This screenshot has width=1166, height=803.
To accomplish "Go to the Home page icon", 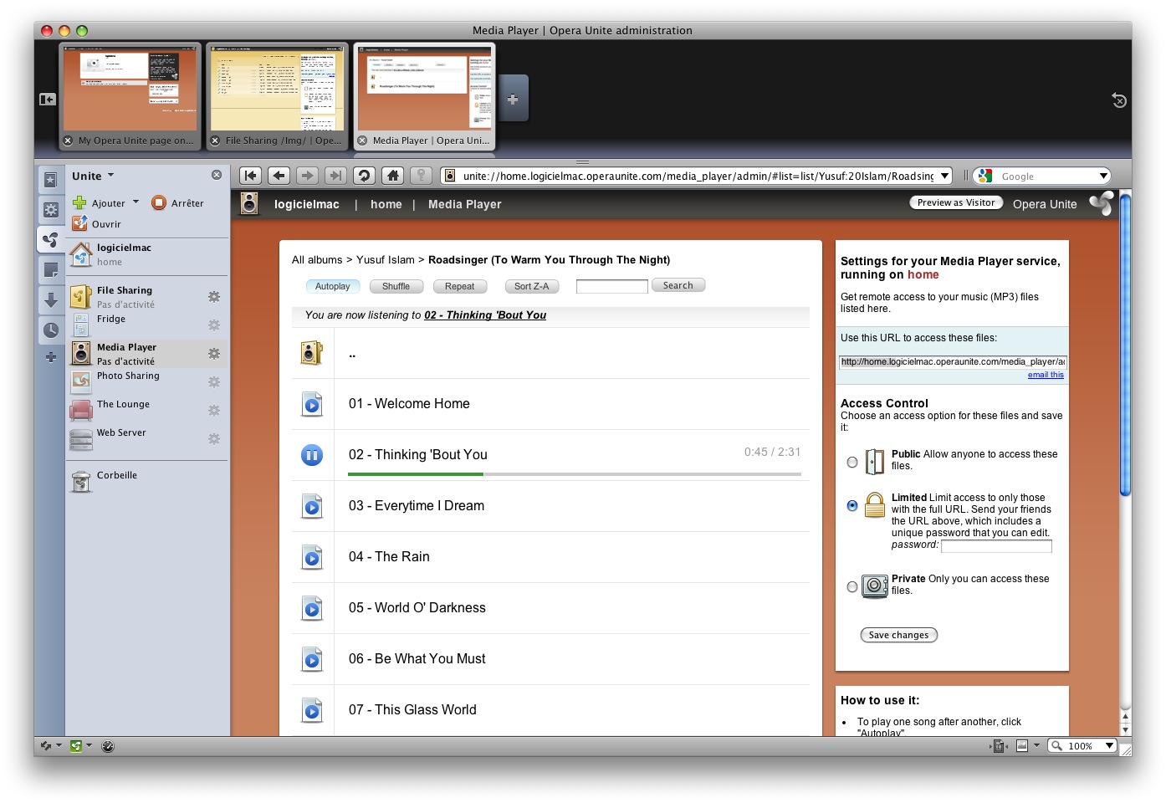I will [x=392, y=176].
